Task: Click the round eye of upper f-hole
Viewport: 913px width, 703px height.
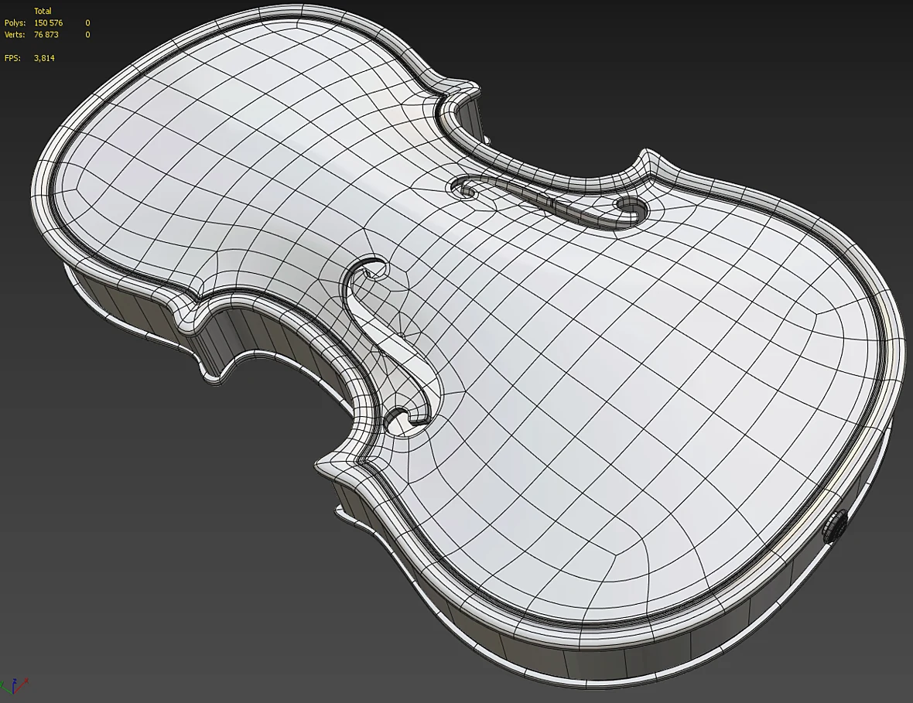Action: pos(631,206)
